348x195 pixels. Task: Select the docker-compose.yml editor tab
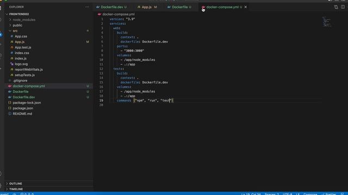coord(222,7)
